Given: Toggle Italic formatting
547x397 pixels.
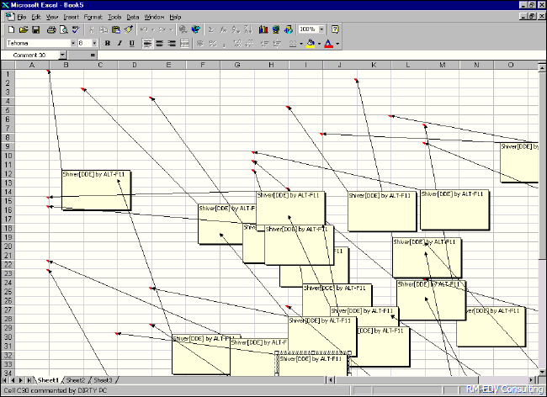Looking at the screenshot, I should [119, 43].
